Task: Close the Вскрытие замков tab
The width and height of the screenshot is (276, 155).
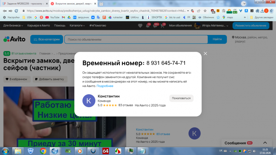Action: (95, 4)
